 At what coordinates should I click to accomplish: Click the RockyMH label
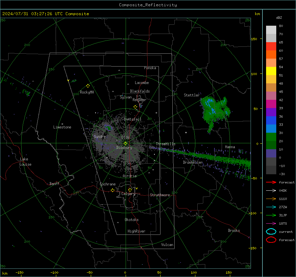click(x=87, y=92)
